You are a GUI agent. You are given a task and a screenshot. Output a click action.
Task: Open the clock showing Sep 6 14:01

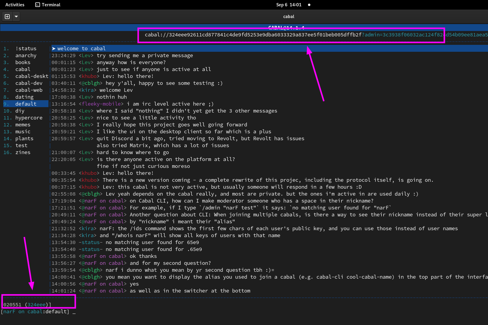(289, 5)
